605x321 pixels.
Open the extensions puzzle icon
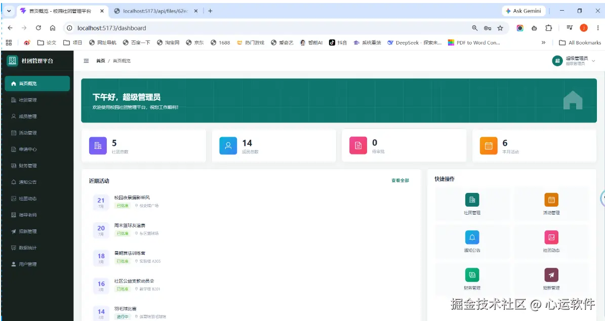(548, 28)
